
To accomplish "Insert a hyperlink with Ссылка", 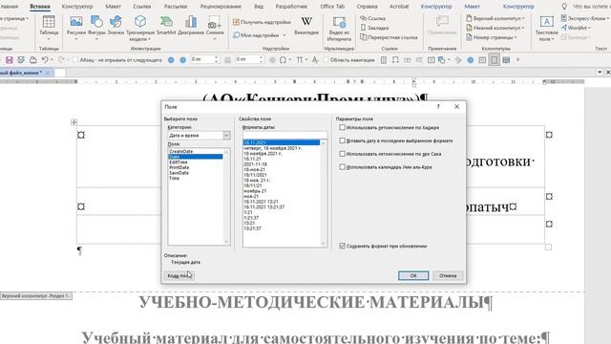I will [x=373, y=18].
